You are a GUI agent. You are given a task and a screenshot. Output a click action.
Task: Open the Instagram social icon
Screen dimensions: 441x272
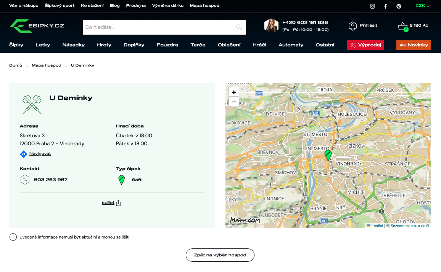point(373,6)
